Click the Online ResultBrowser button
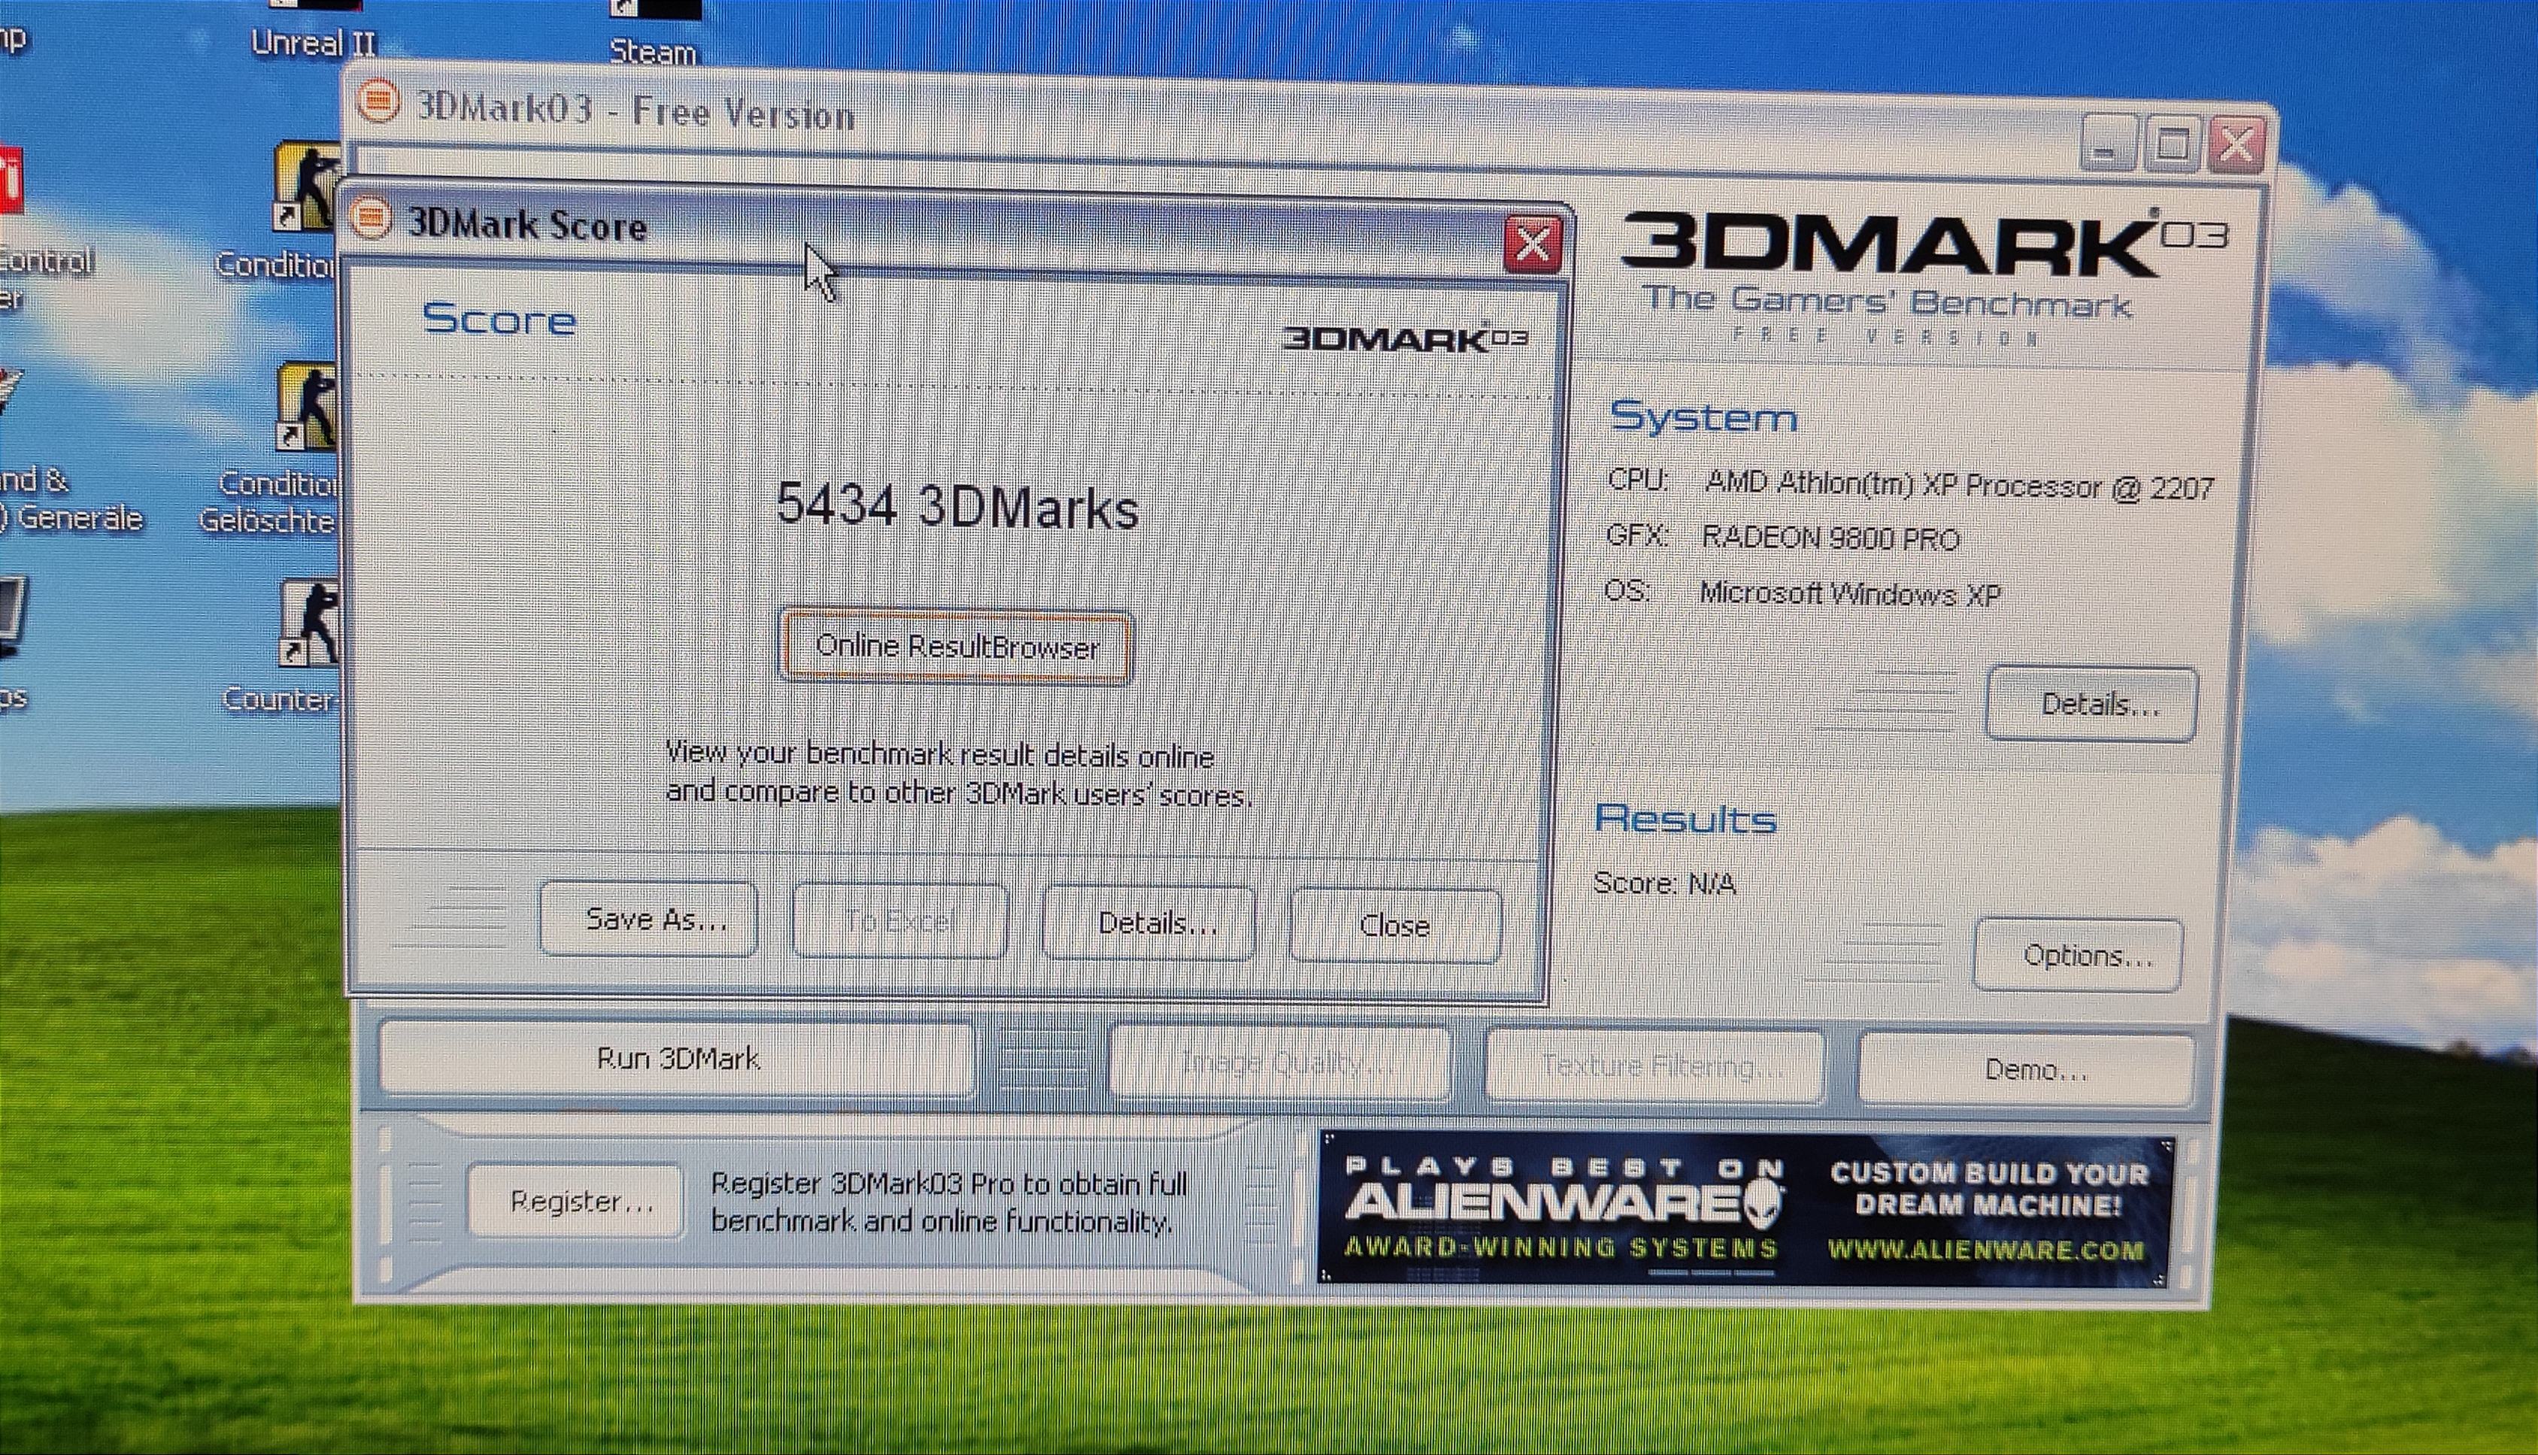This screenshot has width=2538, height=1455. [957, 647]
